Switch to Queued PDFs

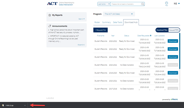click(x=174, y=30)
